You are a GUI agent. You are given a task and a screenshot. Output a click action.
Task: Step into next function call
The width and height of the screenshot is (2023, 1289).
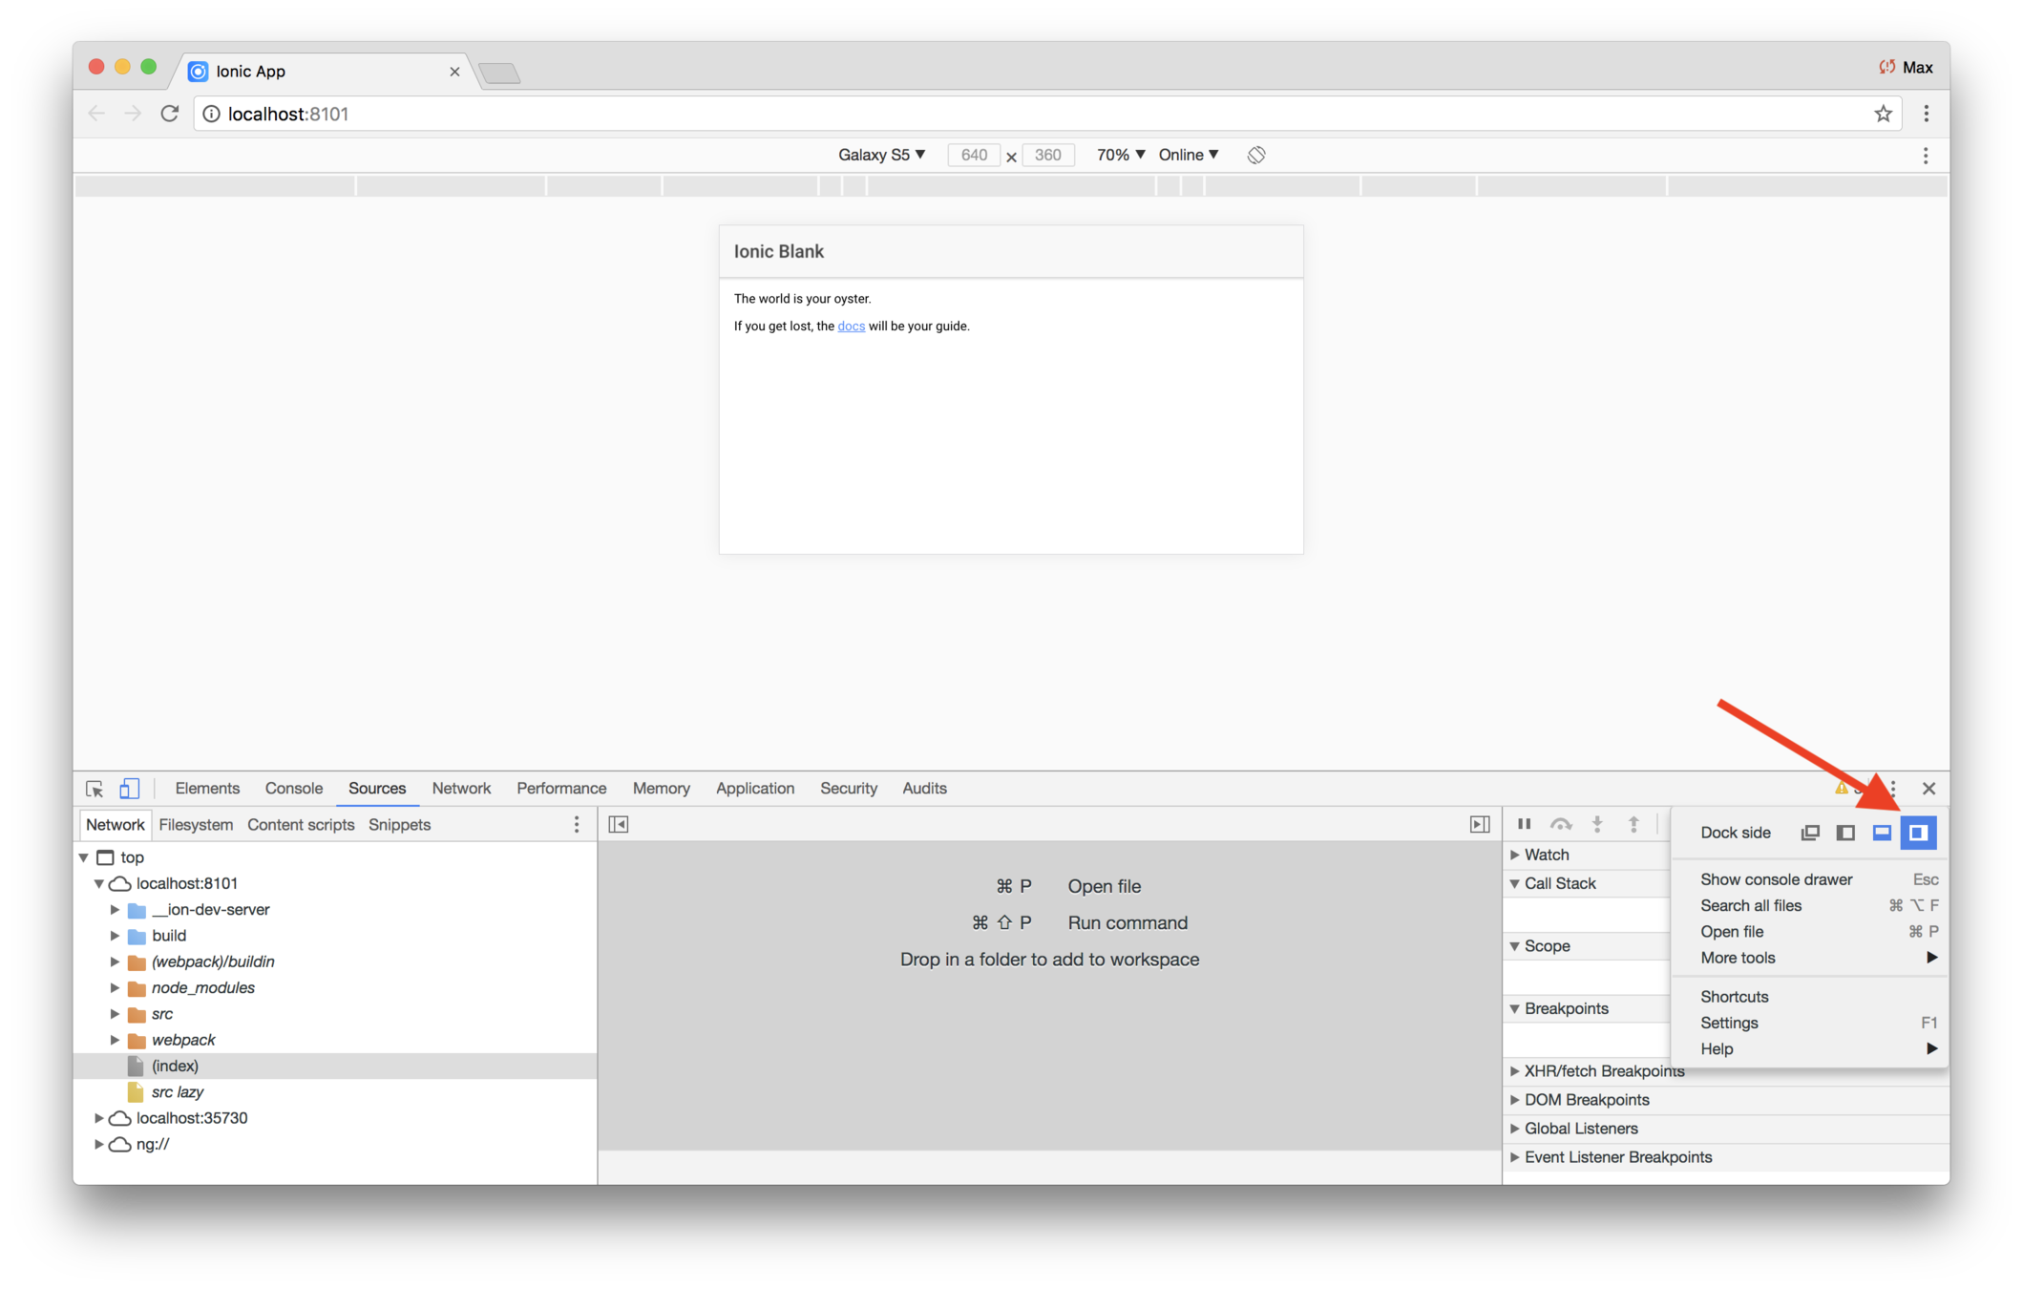pyautogui.click(x=1597, y=823)
